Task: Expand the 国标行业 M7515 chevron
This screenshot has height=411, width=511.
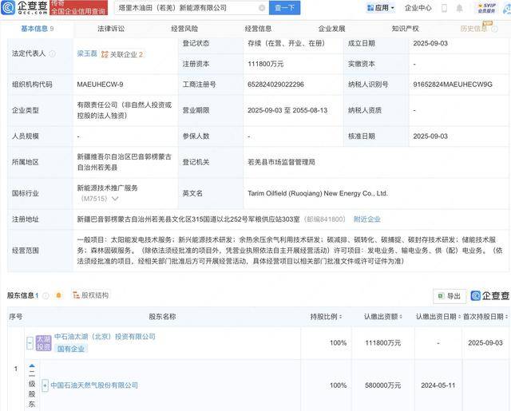Action: point(115,199)
